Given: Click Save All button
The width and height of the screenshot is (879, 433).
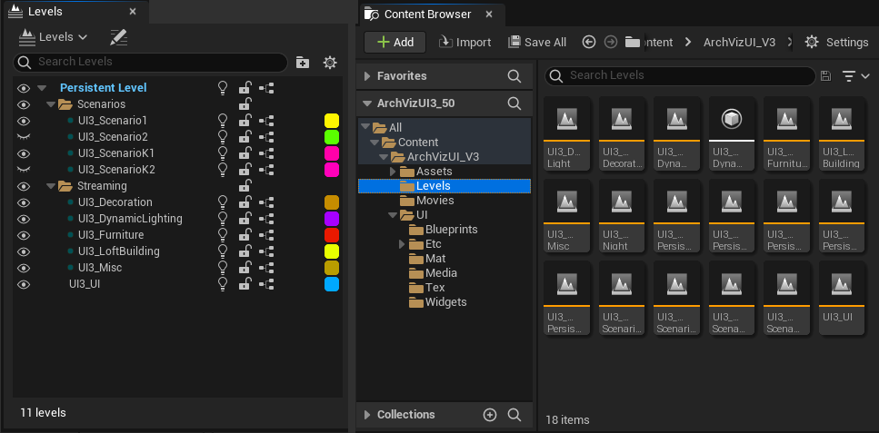Looking at the screenshot, I should [x=537, y=42].
